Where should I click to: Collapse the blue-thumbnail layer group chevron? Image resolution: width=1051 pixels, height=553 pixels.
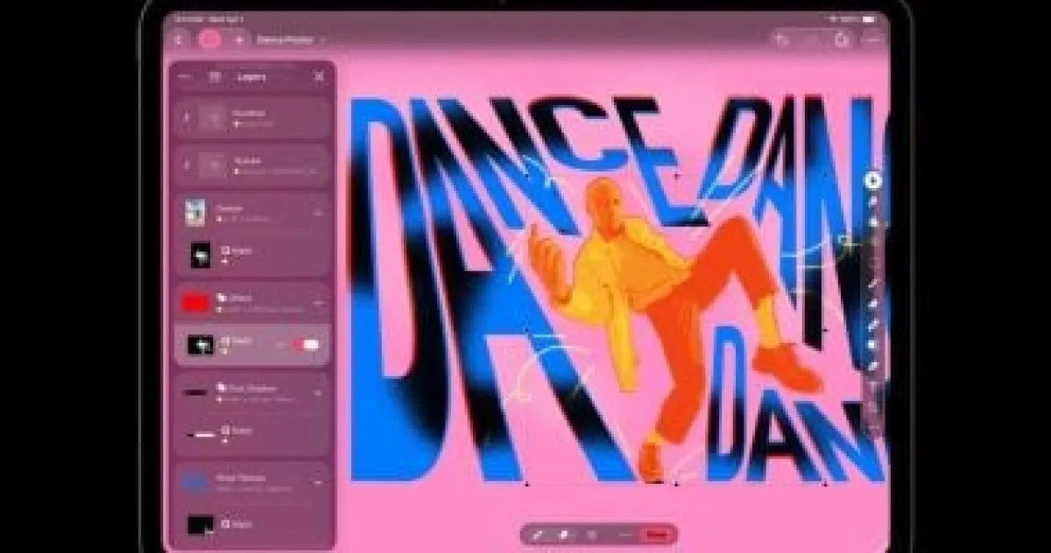[x=318, y=482]
